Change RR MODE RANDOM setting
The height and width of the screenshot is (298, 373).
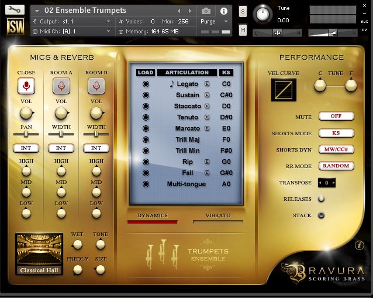[x=336, y=166]
